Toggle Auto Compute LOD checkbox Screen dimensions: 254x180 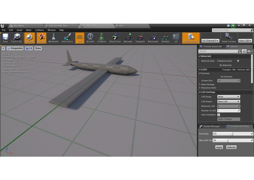pos(219,115)
